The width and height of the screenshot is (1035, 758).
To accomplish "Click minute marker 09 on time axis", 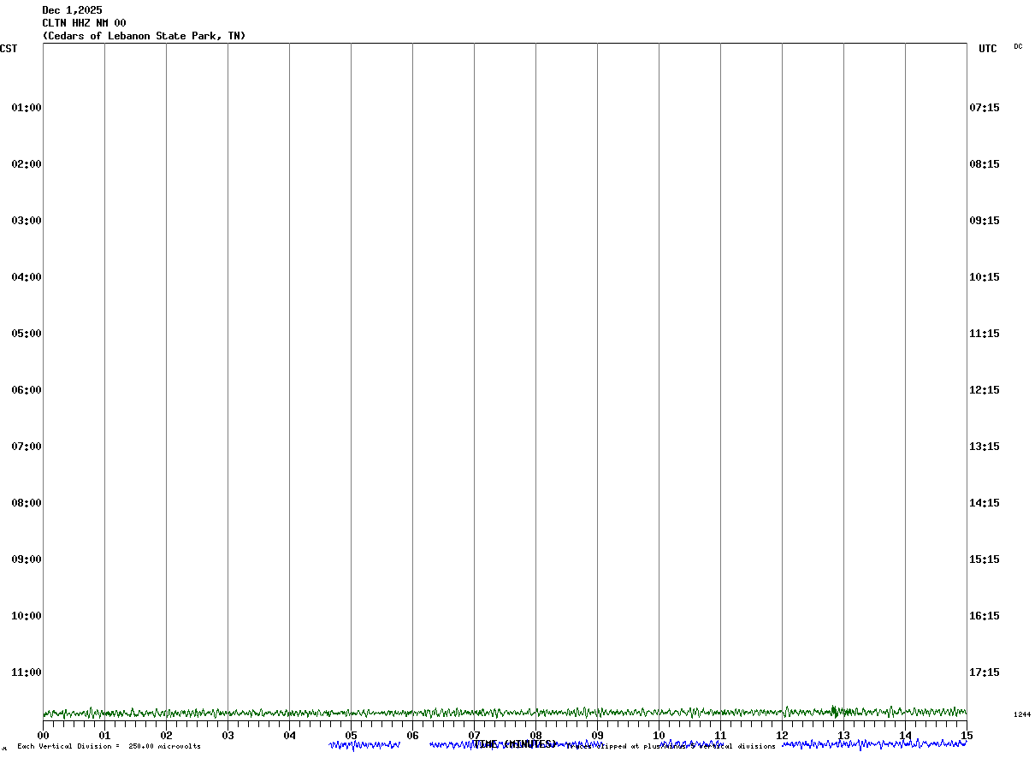I will [597, 736].
